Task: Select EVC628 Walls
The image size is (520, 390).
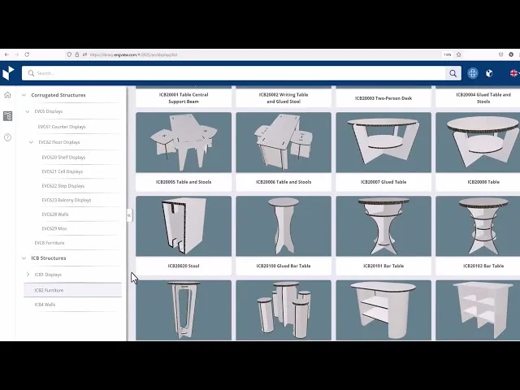Action: pos(55,214)
